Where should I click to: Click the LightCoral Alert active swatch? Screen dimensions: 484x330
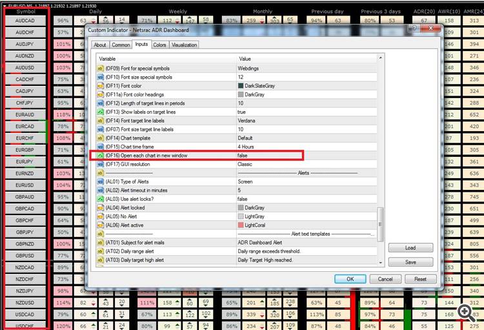pyautogui.click(x=241, y=225)
